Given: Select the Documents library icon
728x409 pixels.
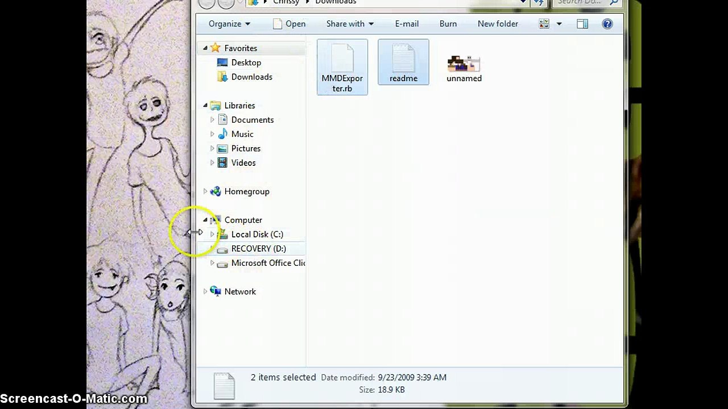Looking at the screenshot, I should pyautogui.click(x=222, y=120).
